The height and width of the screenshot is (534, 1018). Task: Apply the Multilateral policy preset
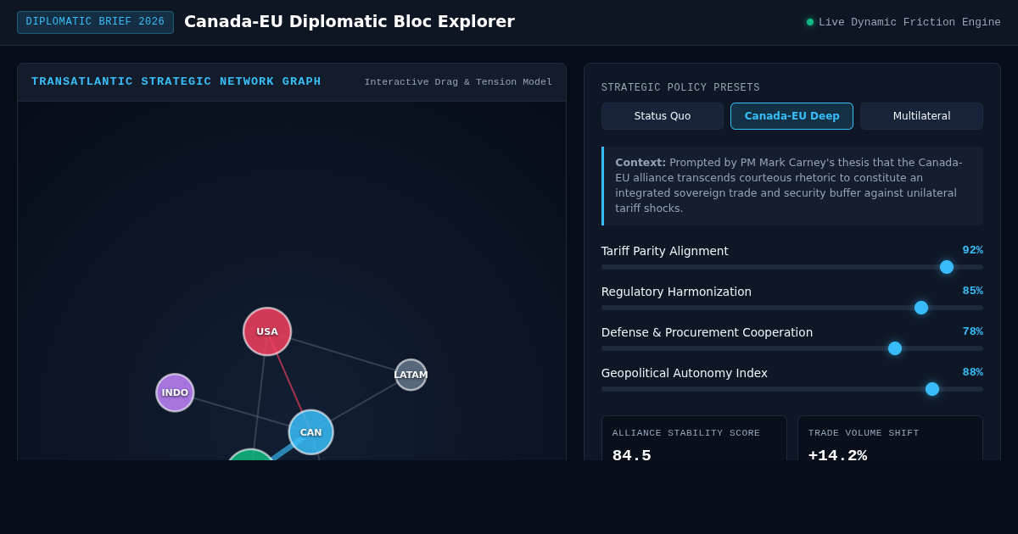921,116
